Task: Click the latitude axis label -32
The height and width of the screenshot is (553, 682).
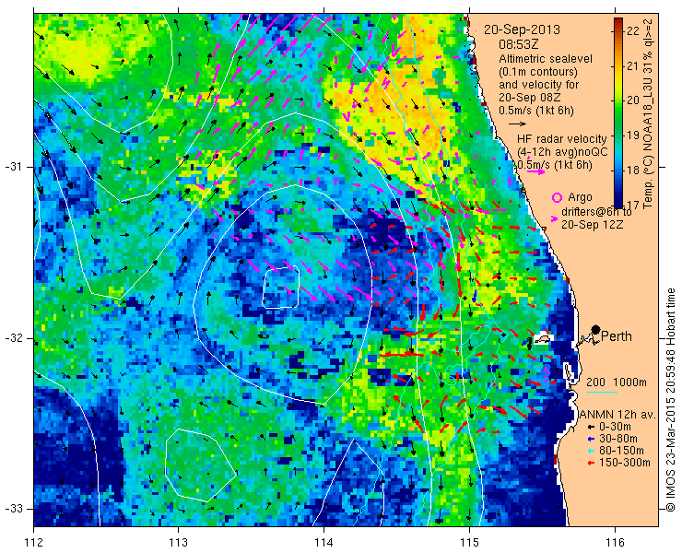Action: coord(13,338)
